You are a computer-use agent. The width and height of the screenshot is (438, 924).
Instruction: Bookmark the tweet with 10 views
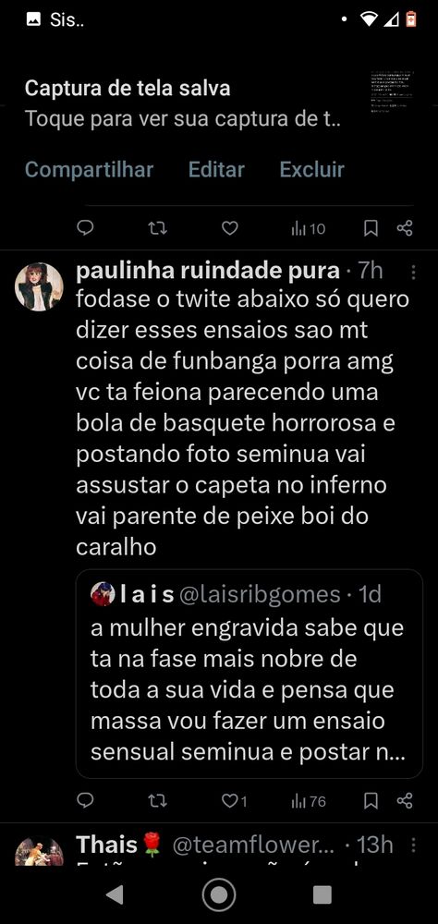coord(371,228)
